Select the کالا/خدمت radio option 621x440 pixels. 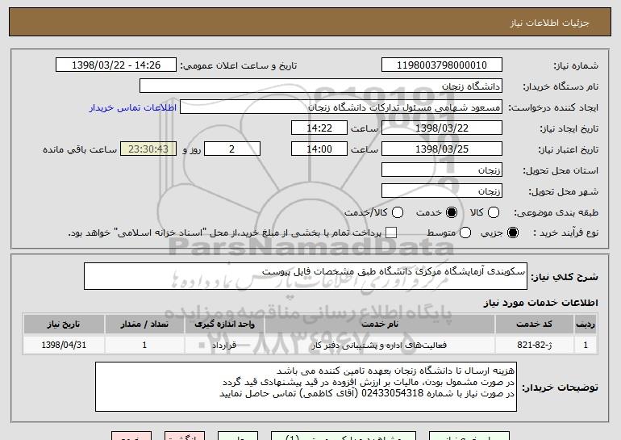click(398, 213)
